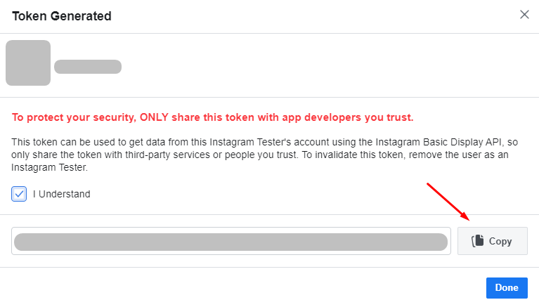The width and height of the screenshot is (539, 307).
Task: Click the blue Done button
Action: pos(506,287)
